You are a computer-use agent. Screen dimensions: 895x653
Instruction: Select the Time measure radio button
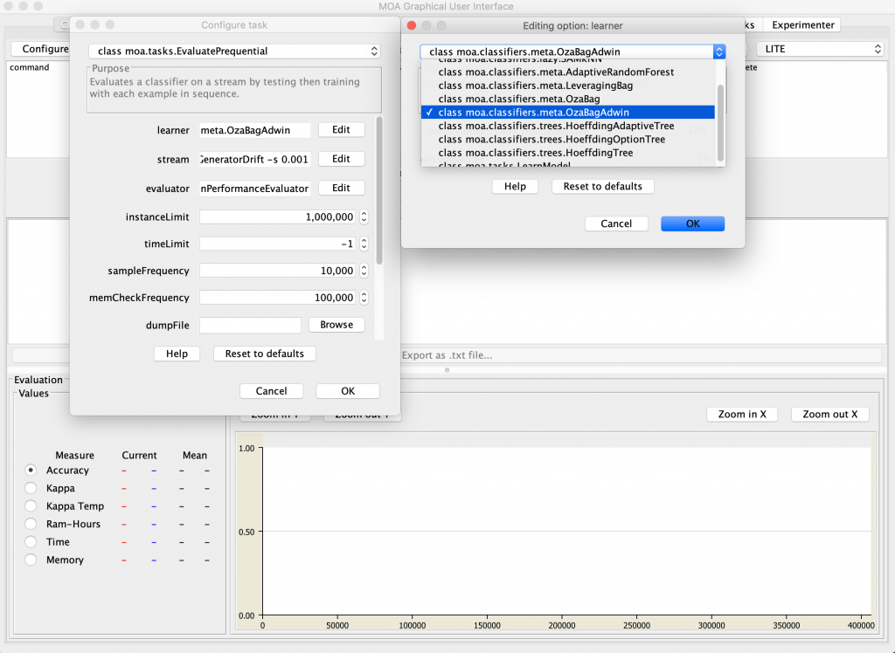[31, 542]
